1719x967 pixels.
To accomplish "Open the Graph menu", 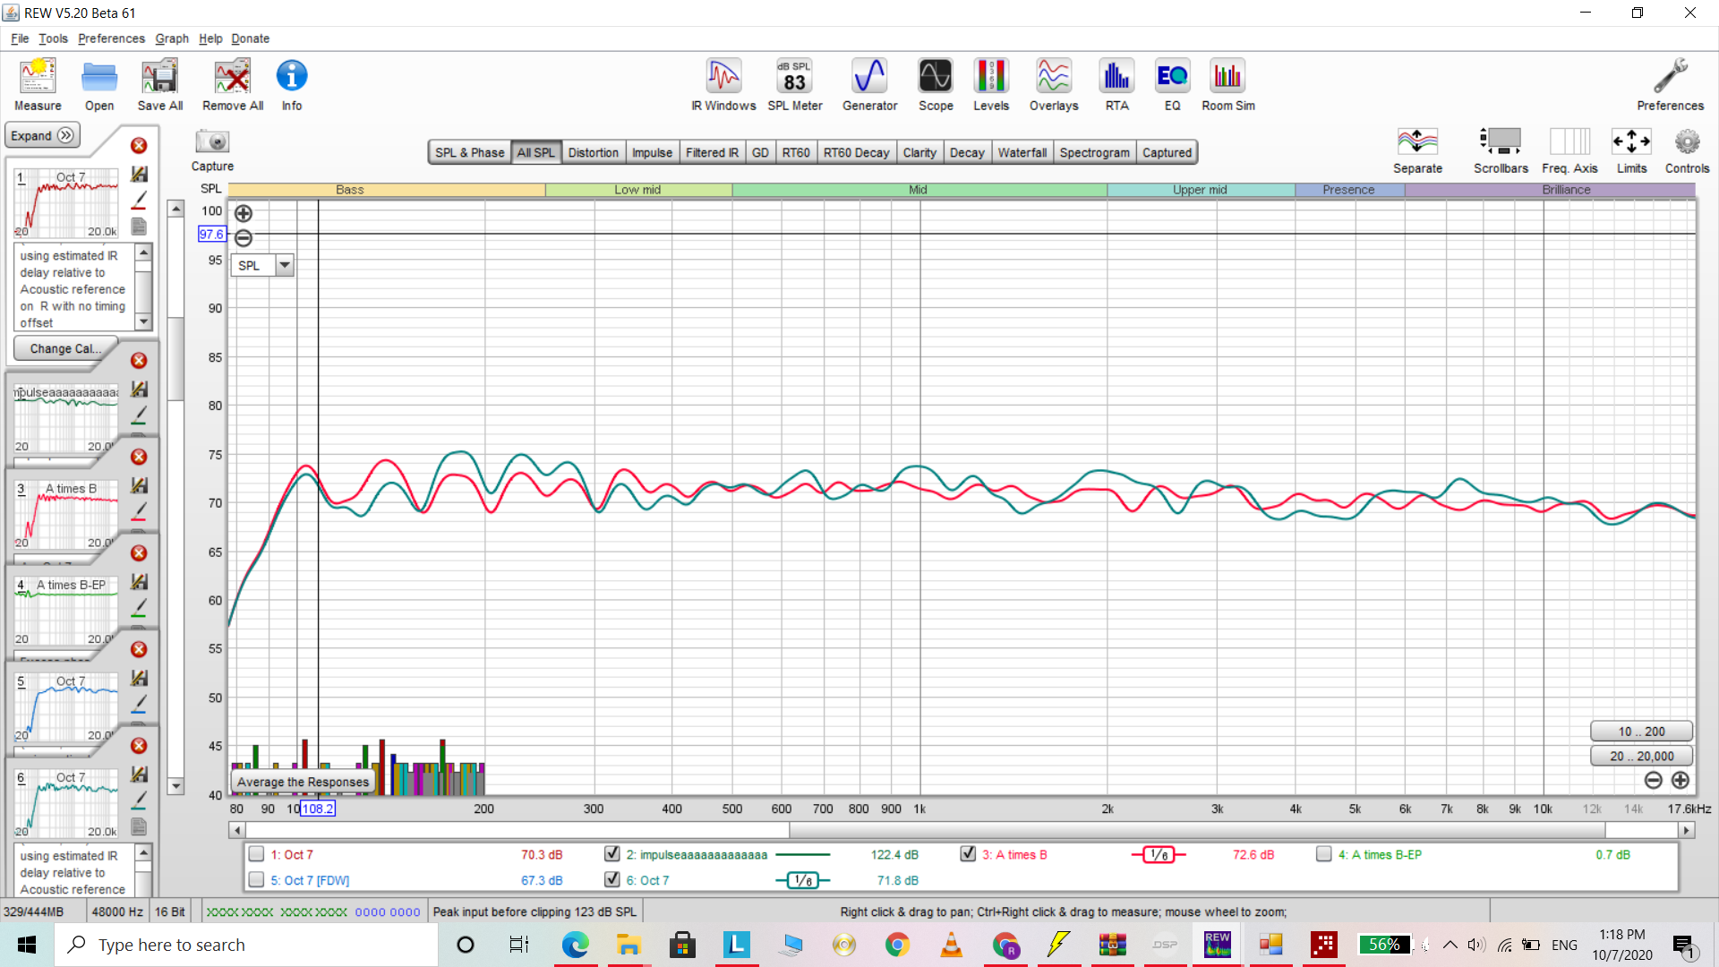I will 172,39.
